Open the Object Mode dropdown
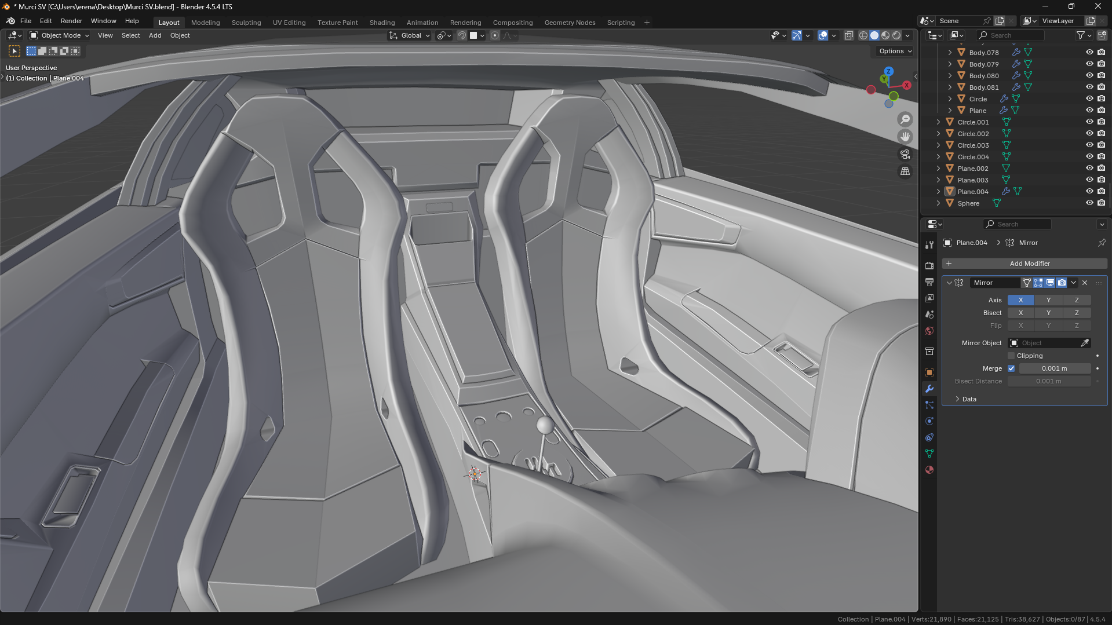The image size is (1112, 625). [x=59, y=35]
